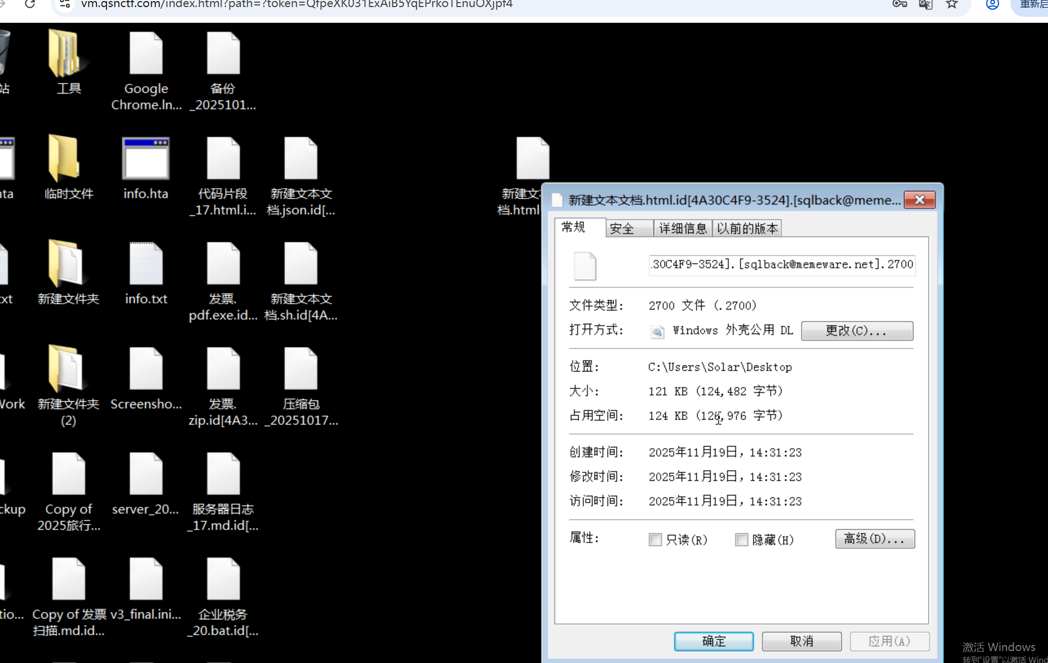Select the 发票.pdf.exe encrypted file icon
The image size is (1048, 663).
point(223,264)
